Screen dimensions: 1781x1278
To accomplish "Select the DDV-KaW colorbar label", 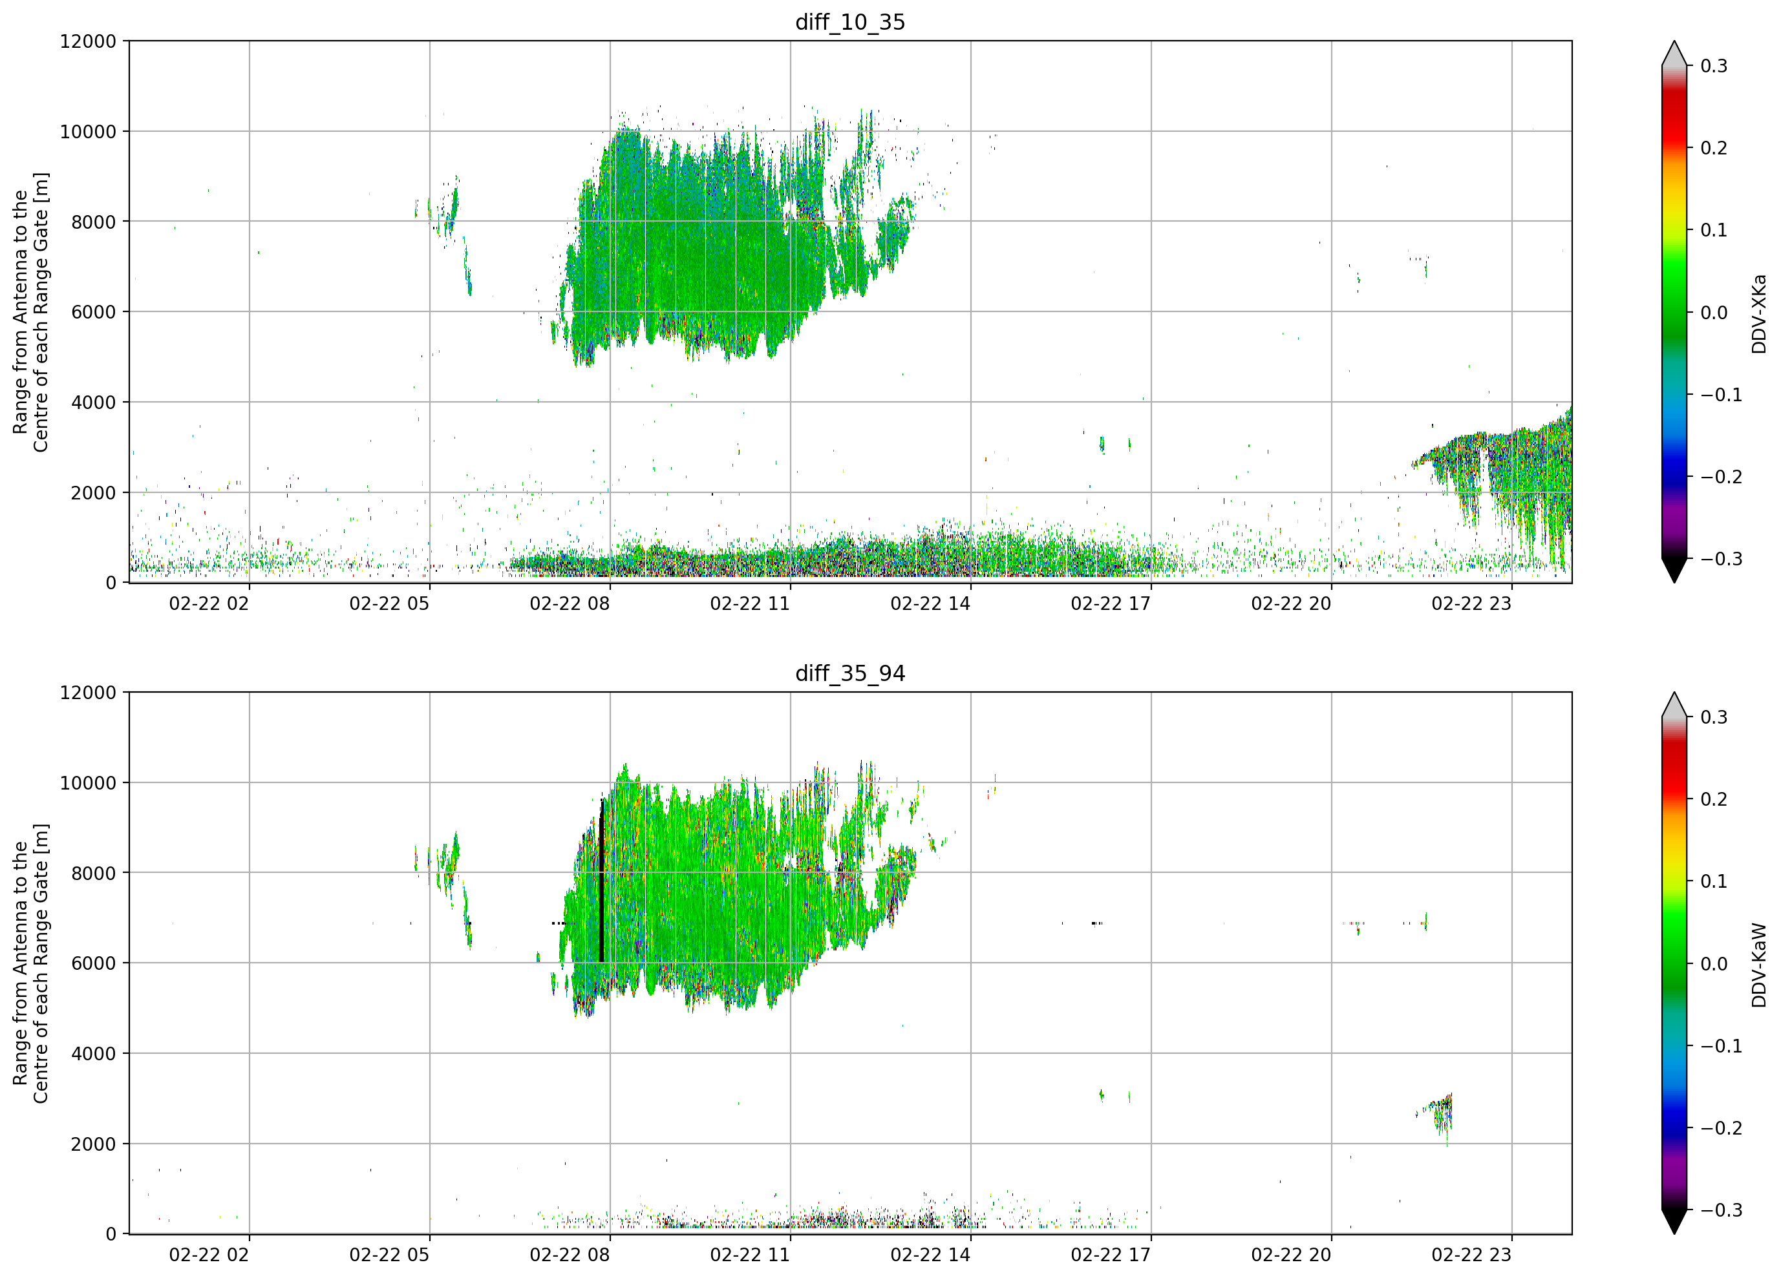I will [1758, 965].
